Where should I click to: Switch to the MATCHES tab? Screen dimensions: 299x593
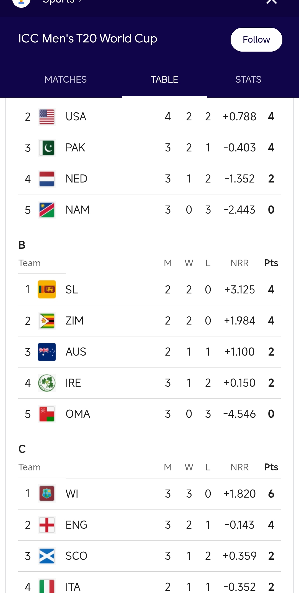click(x=66, y=80)
